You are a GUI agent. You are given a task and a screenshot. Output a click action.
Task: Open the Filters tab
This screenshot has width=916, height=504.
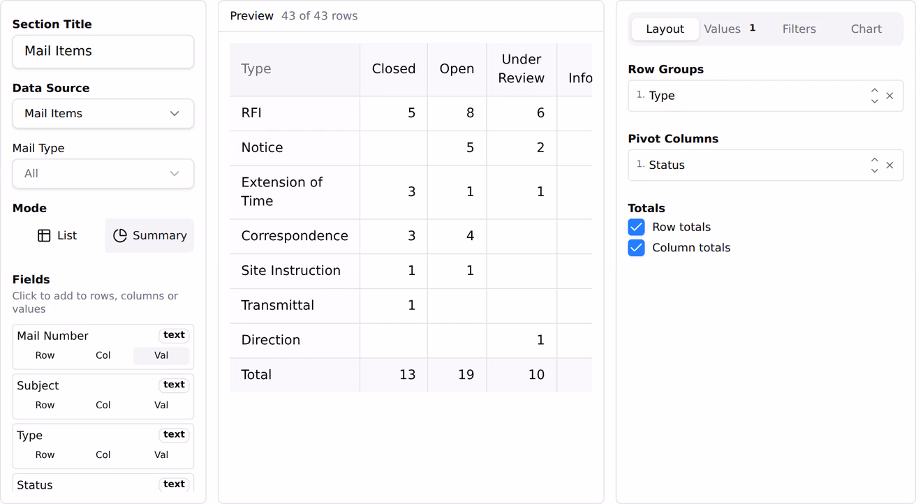tap(799, 29)
